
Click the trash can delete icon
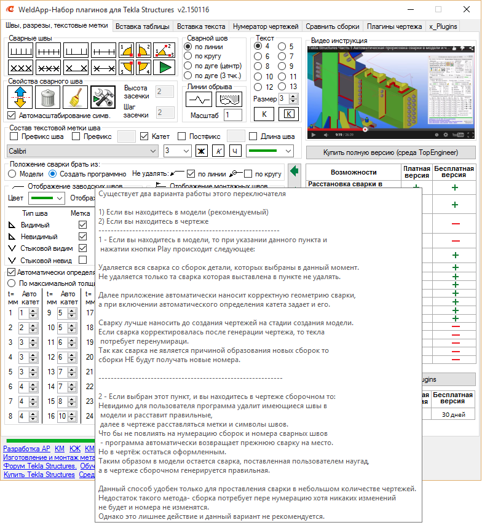(x=47, y=97)
